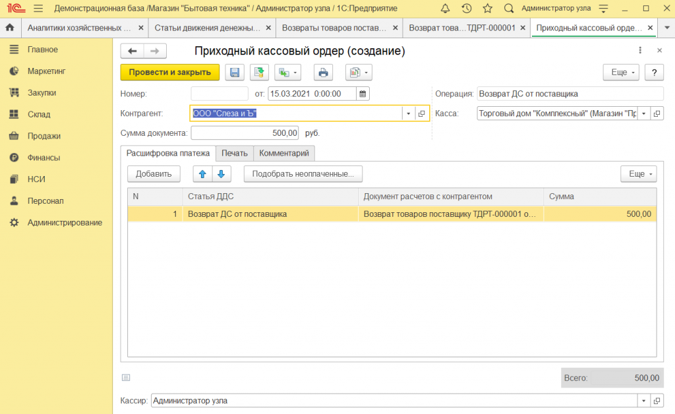
Task: Open the Комментарий tab
Action: point(284,153)
